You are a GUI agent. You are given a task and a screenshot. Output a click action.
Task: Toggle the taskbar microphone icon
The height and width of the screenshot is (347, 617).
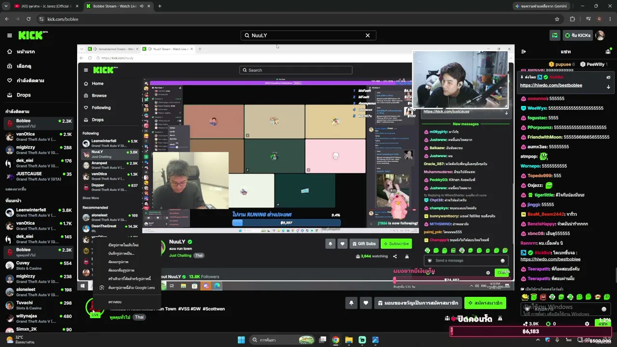[557, 340]
